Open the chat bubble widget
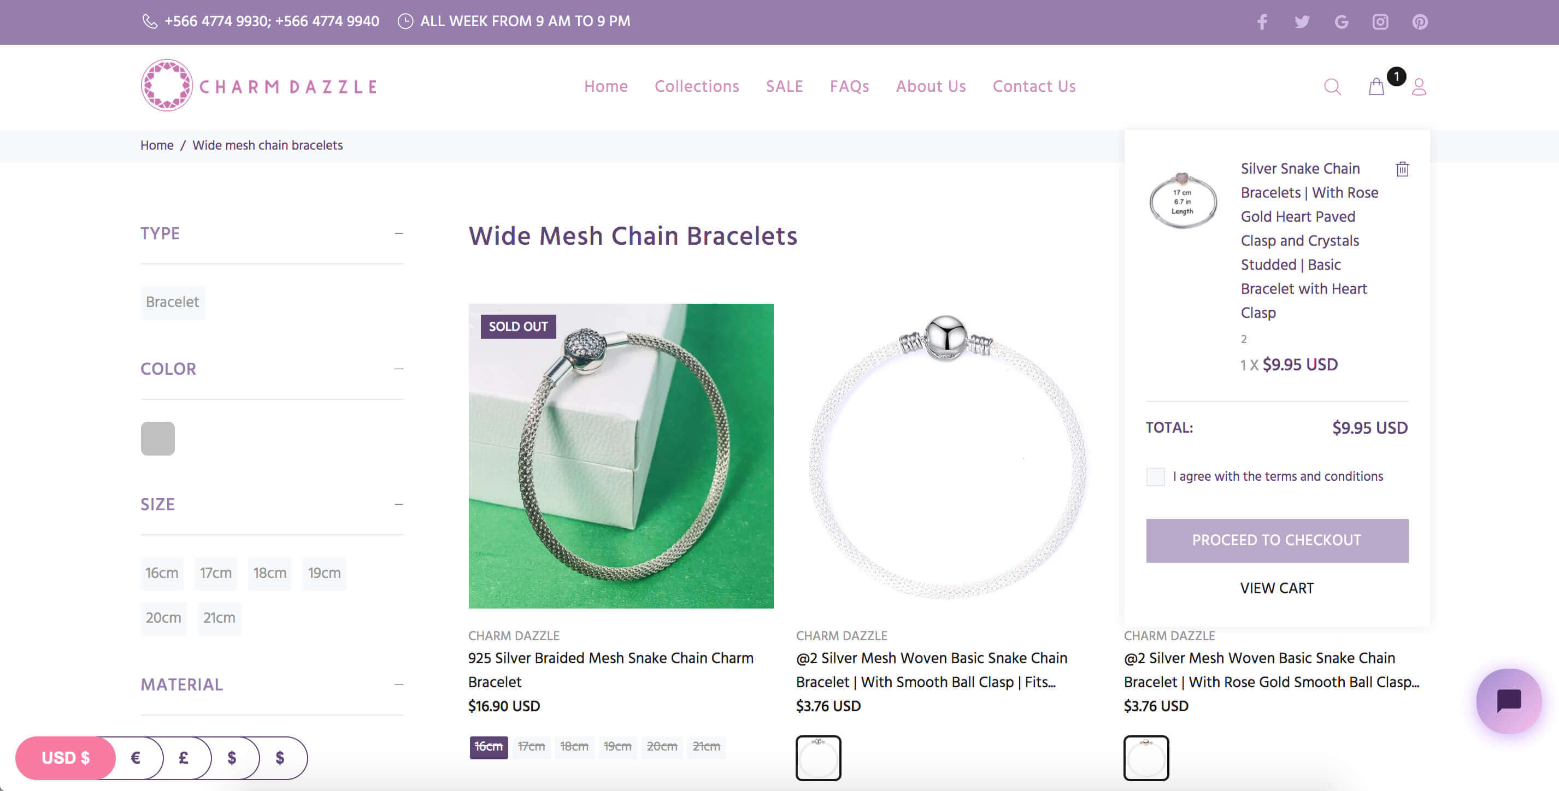The image size is (1559, 791). tap(1509, 701)
